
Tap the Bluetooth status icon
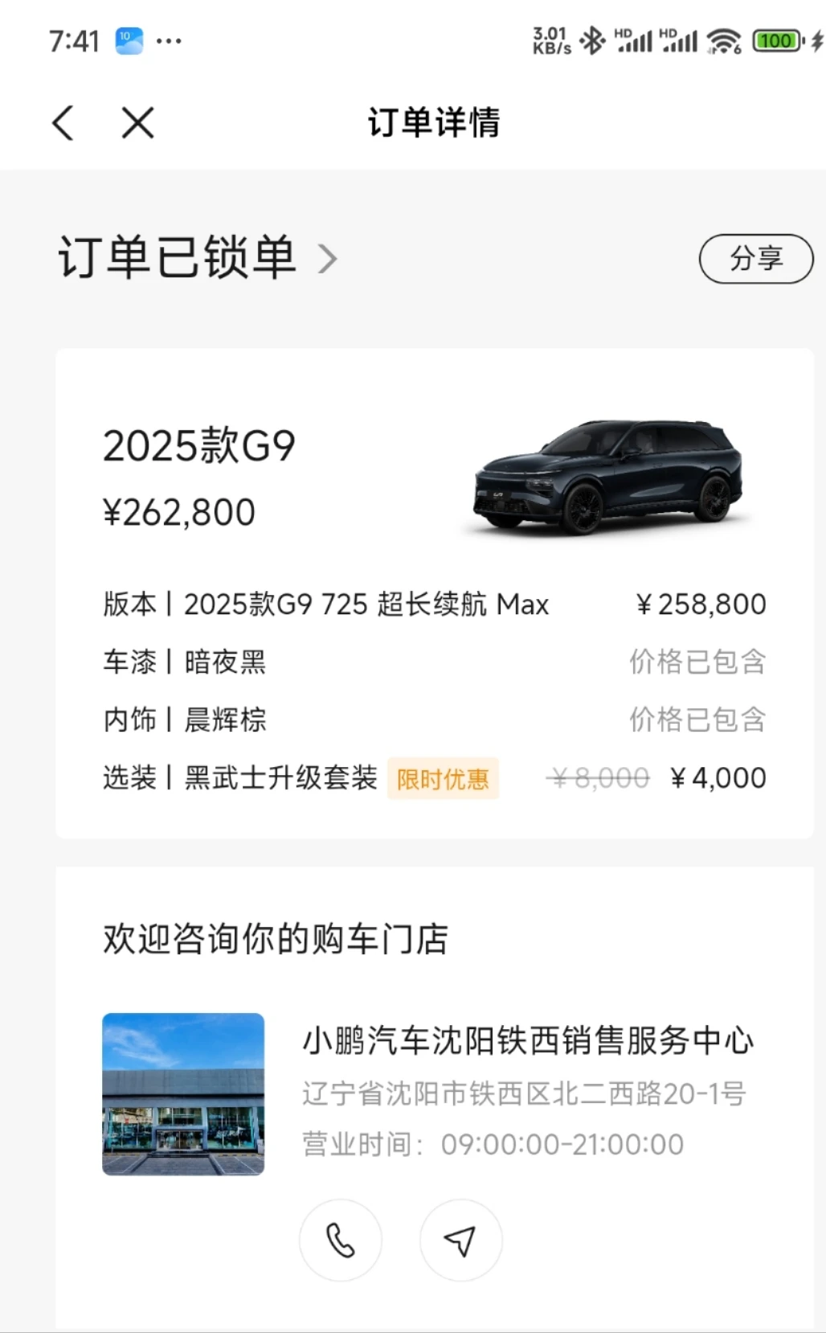click(x=592, y=40)
